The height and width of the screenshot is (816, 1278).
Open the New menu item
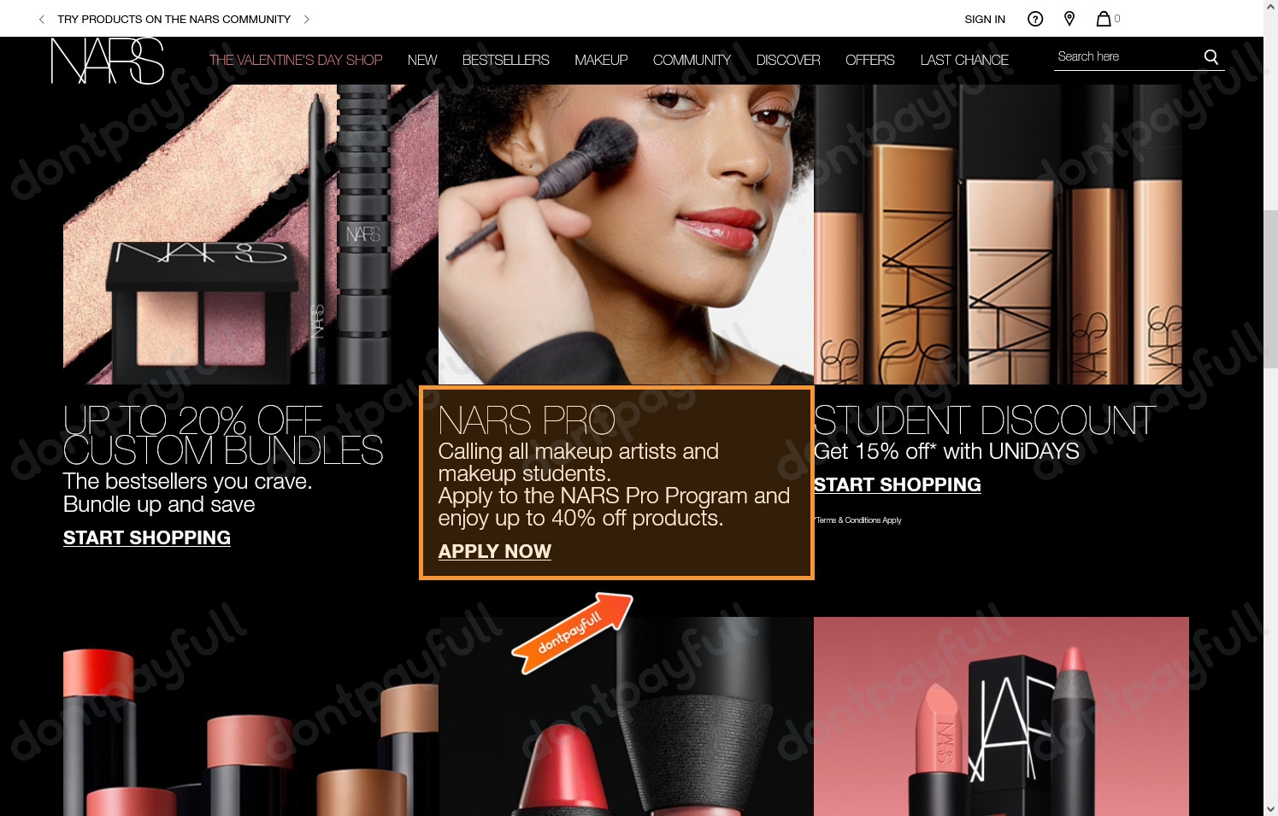[x=422, y=60]
